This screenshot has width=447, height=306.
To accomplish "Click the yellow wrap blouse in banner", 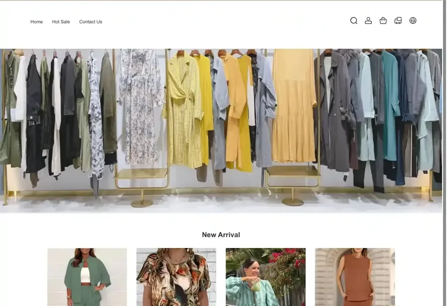I will pos(183,113).
